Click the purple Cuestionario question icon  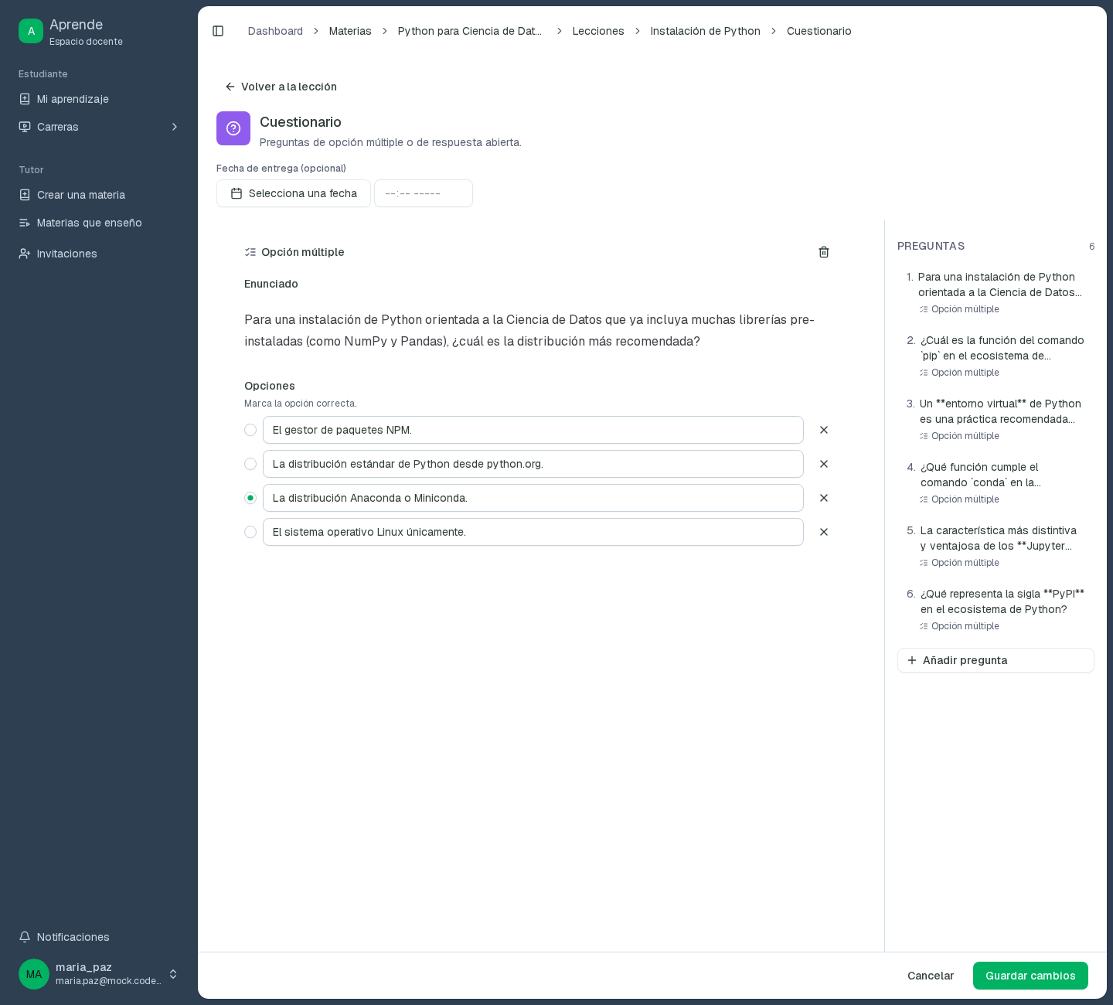[x=233, y=128]
